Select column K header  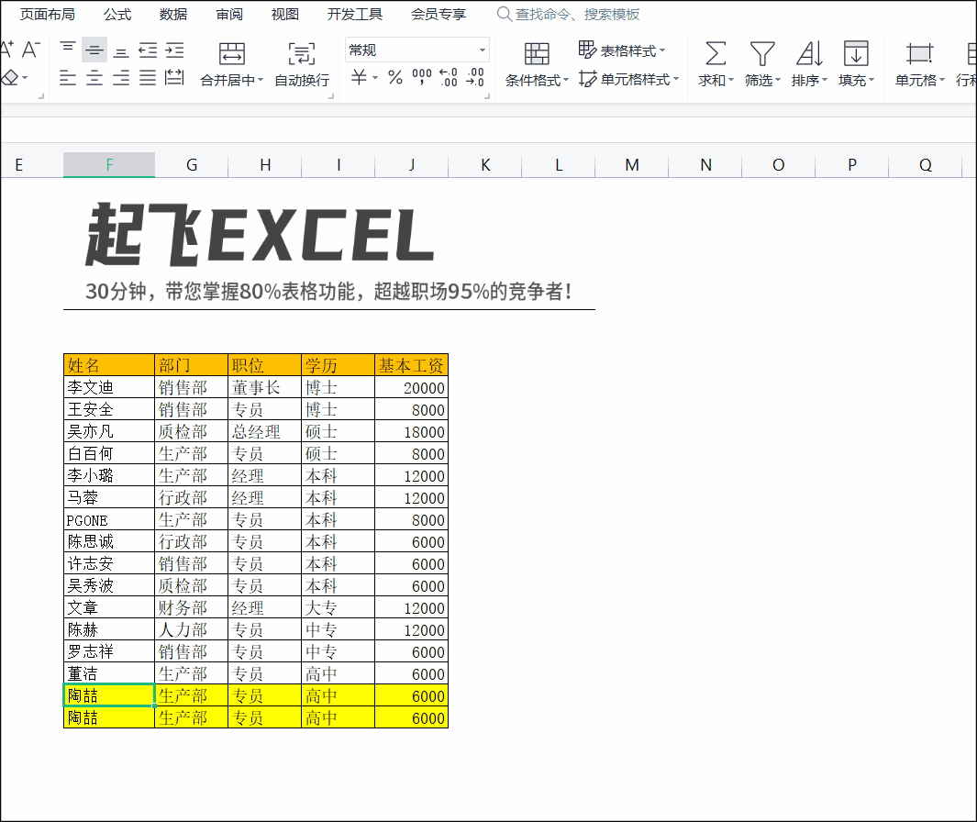(x=484, y=164)
